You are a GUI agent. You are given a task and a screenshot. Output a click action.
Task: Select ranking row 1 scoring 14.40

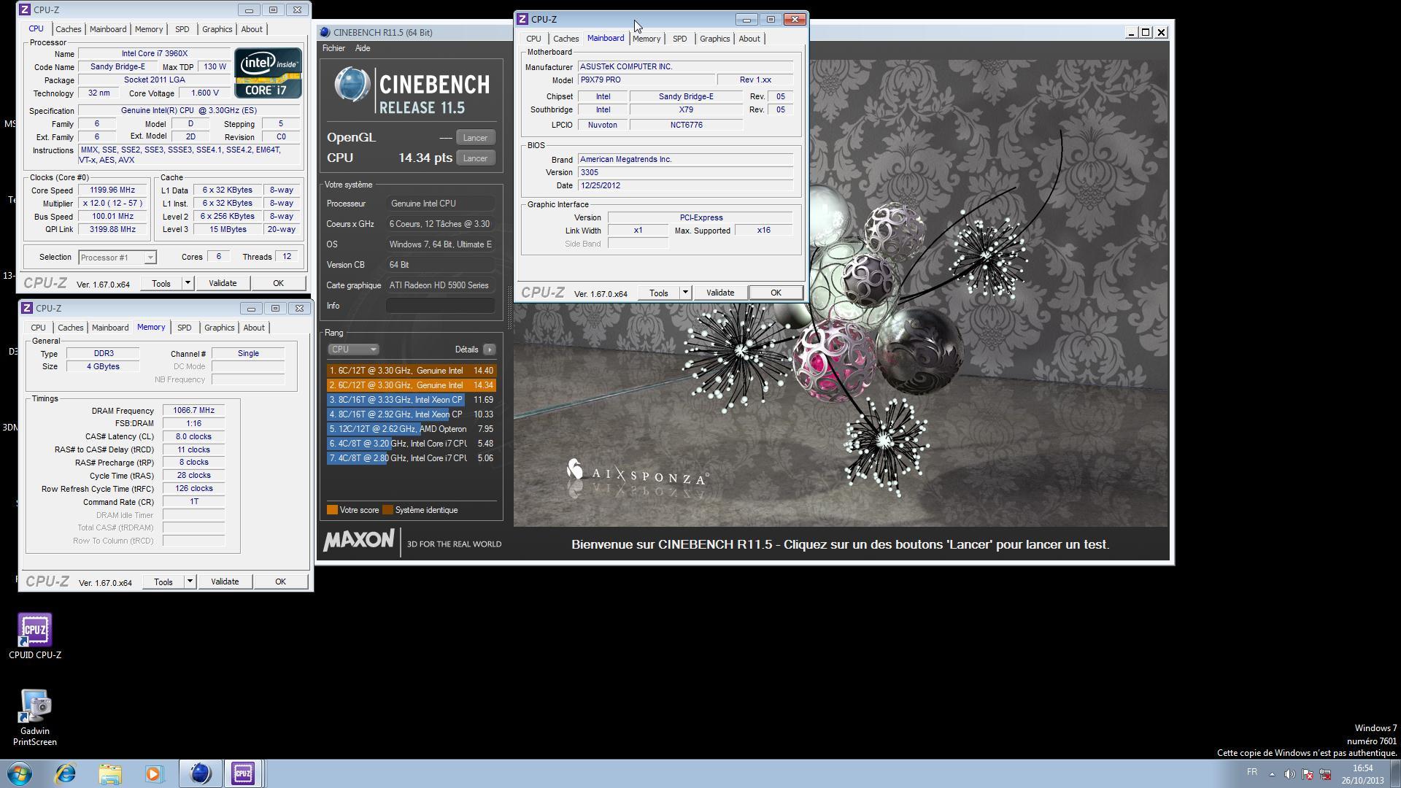[411, 371]
